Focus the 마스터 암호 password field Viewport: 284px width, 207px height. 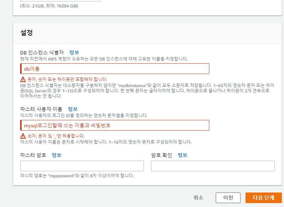pos(82,166)
